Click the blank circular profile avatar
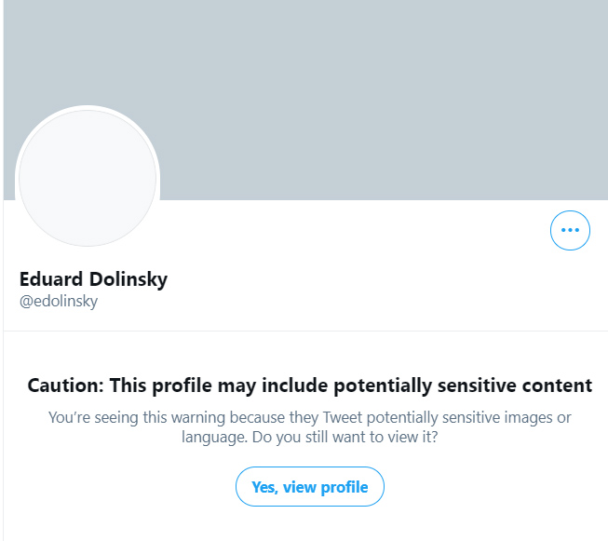Image resolution: width=608 pixels, height=541 pixels. [x=88, y=177]
